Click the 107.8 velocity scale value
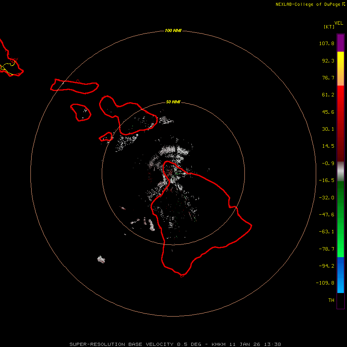Viewport: 347px width, 347px height. (x=327, y=43)
